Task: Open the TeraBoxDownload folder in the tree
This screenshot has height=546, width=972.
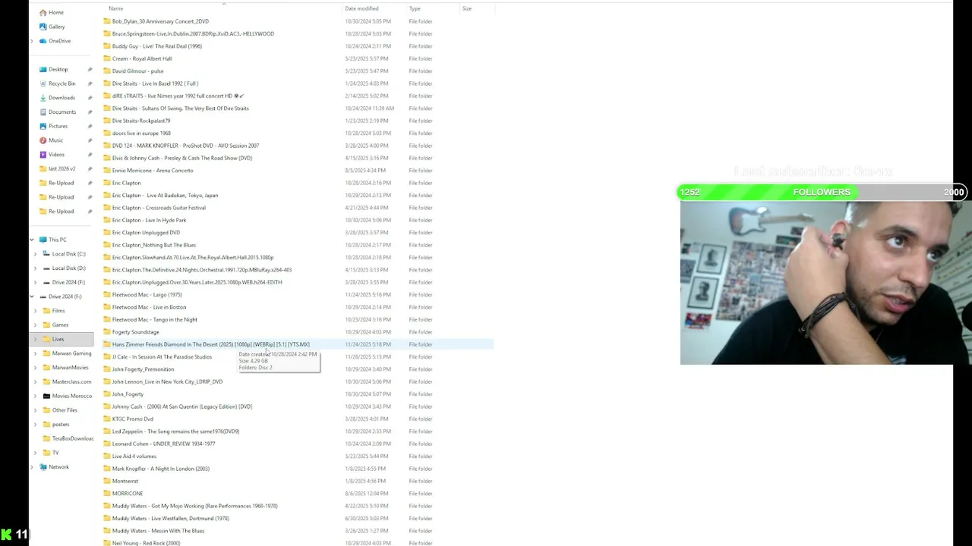Action: click(73, 438)
